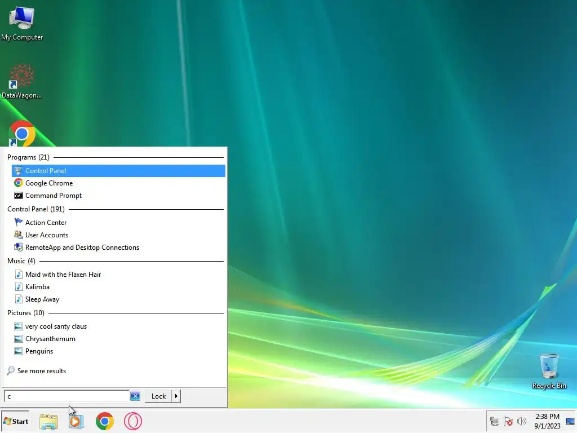This screenshot has width=577, height=433.
Task: Play Maid with the Flaxen Hair
Action: [118, 275]
